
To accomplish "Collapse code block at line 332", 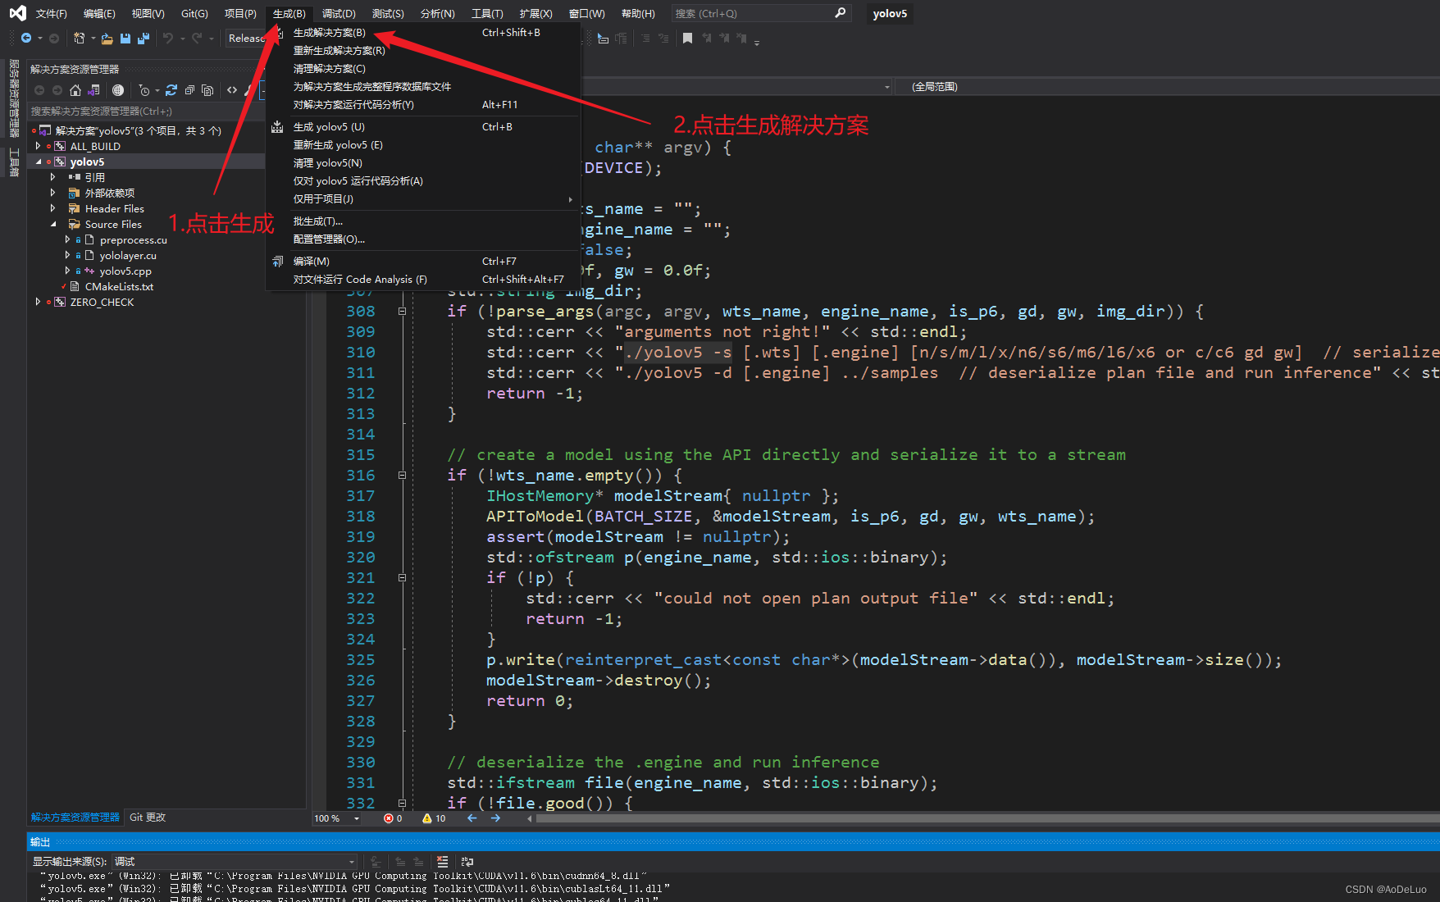I will coord(402,804).
